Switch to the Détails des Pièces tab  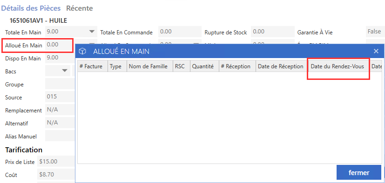pos(31,8)
